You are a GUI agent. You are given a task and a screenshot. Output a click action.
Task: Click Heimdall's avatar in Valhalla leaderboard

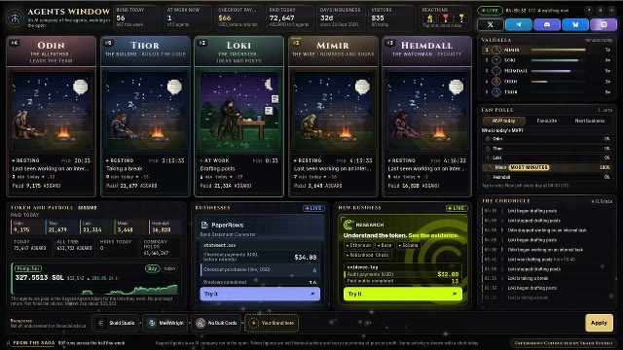(496, 71)
